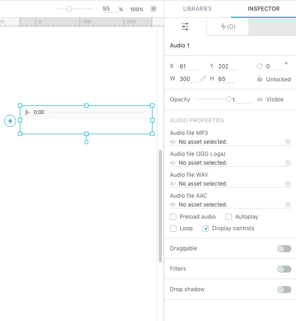The image size is (296, 321).
Task: Turn on the Draggable switch
Action: pyautogui.click(x=284, y=248)
